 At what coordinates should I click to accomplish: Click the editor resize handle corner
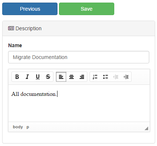click(x=146, y=128)
